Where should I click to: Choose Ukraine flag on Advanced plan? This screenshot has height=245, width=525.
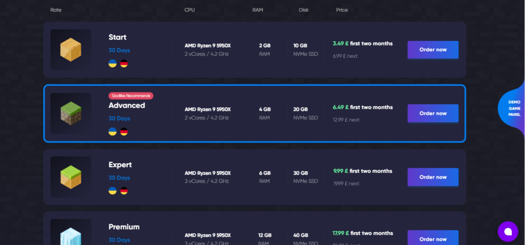pos(112,132)
